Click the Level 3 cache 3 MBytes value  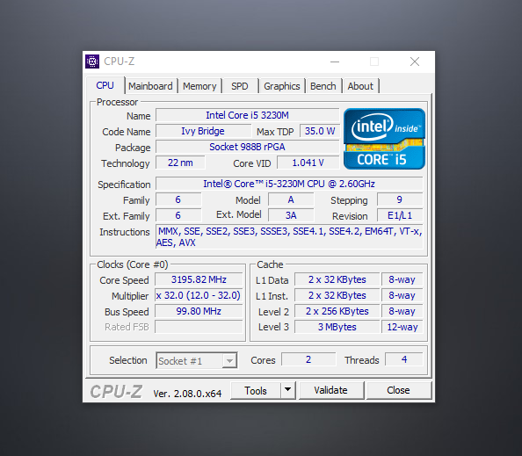tap(337, 327)
